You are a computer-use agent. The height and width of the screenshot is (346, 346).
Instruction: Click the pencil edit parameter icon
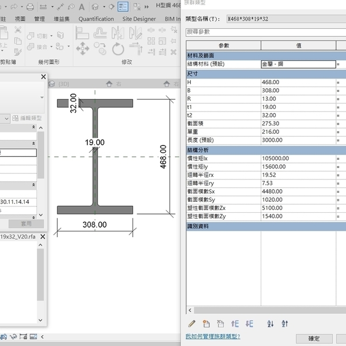pos(191,324)
